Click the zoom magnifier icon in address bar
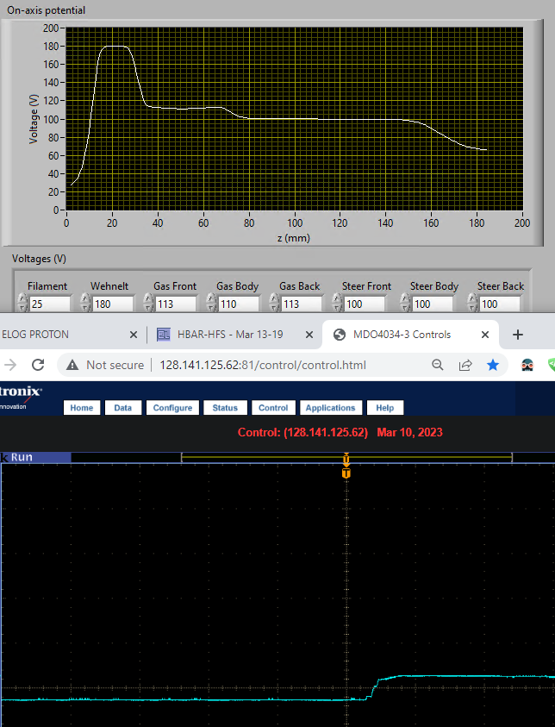Viewport: 555px width, 727px height. [x=437, y=365]
